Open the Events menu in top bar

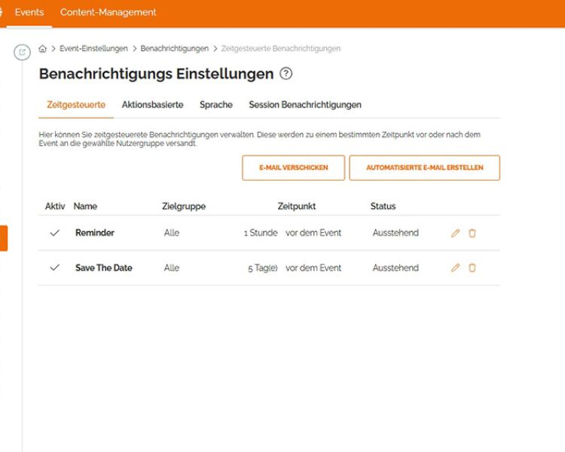click(29, 13)
